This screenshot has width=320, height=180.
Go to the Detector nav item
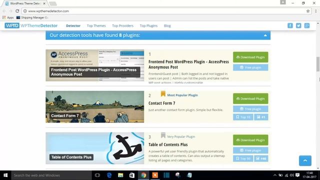pyautogui.click(x=73, y=25)
